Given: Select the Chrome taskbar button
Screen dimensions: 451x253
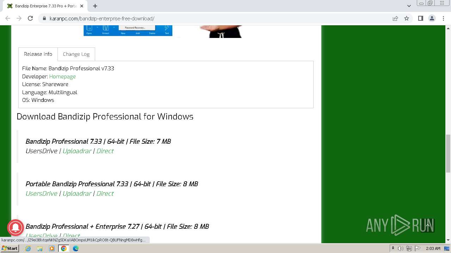Looking at the screenshot, I should point(63,248).
